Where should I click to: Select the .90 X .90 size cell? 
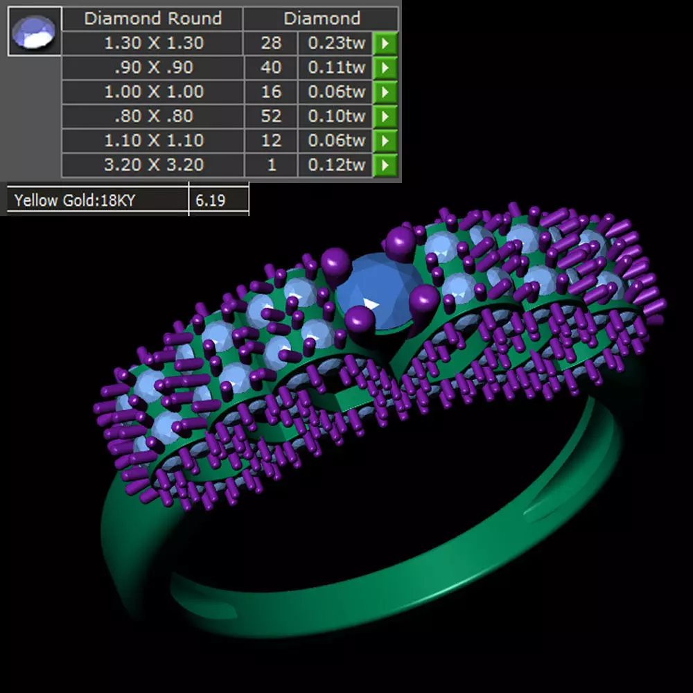click(x=153, y=68)
